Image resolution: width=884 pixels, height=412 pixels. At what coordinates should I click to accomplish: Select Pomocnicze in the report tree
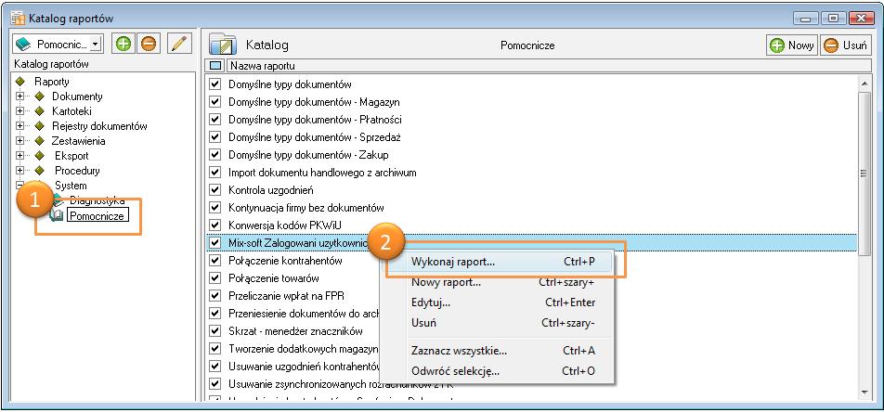[97, 215]
